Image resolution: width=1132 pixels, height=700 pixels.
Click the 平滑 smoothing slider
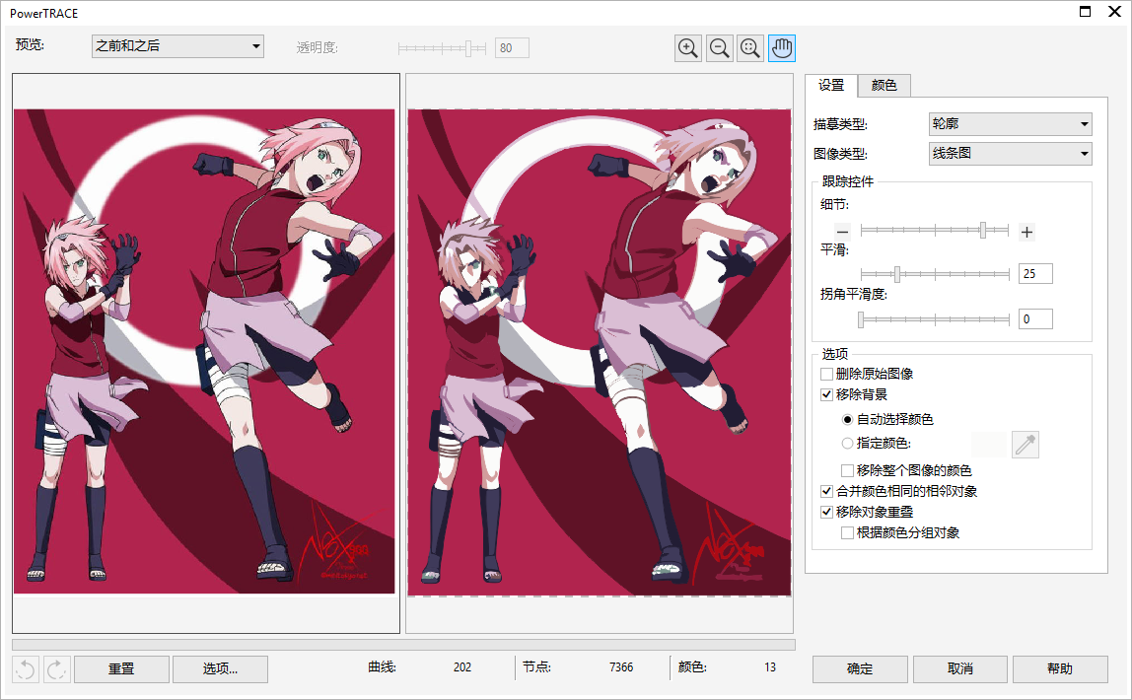(935, 274)
